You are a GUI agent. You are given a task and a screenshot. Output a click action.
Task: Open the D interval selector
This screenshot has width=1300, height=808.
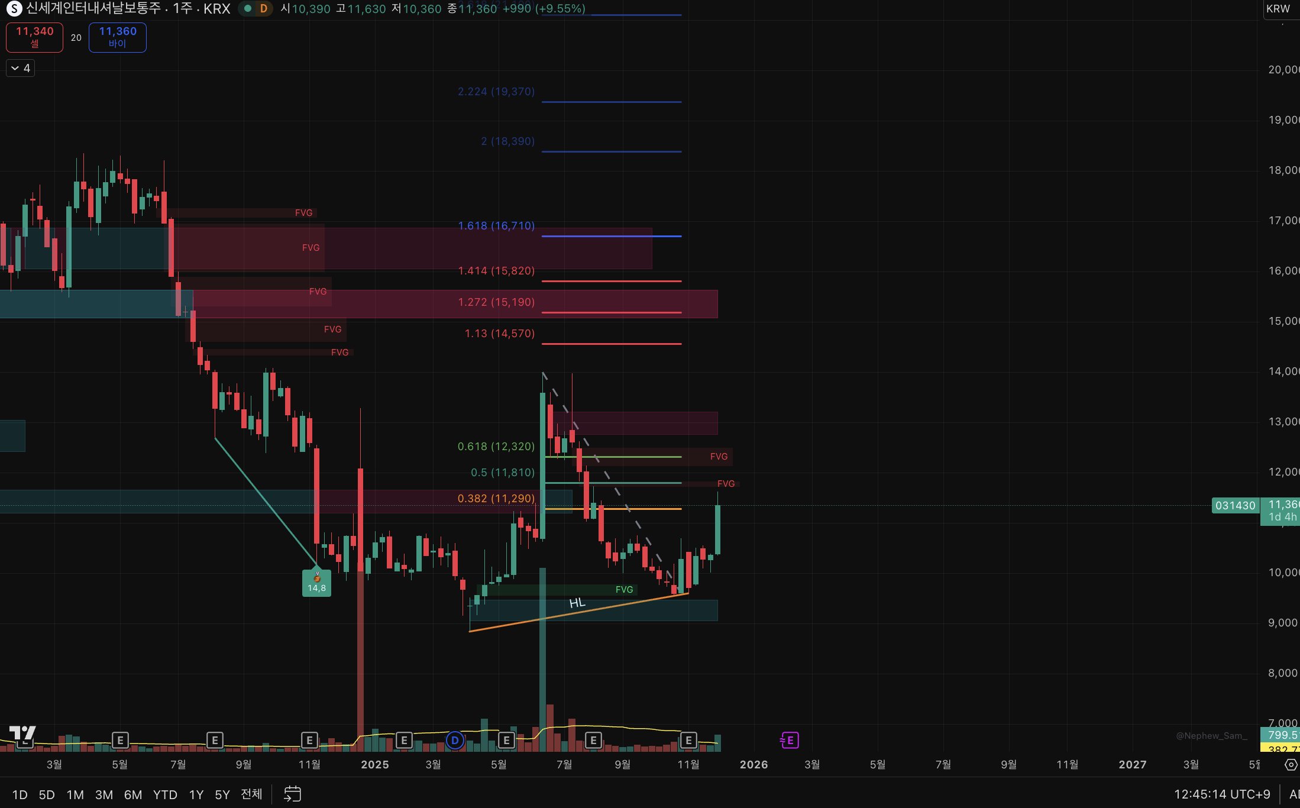point(264,8)
